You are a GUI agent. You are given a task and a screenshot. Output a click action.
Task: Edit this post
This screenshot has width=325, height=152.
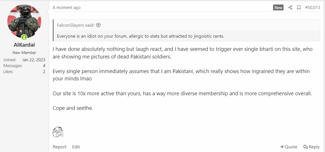pos(76,147)
